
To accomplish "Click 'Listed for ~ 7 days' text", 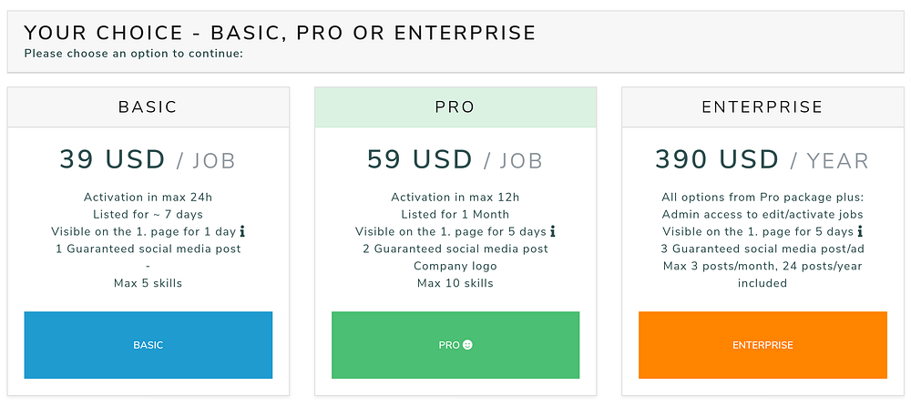I will (x=148, y=214).
